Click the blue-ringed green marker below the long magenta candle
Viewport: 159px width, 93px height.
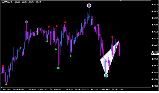coord(58,68)
